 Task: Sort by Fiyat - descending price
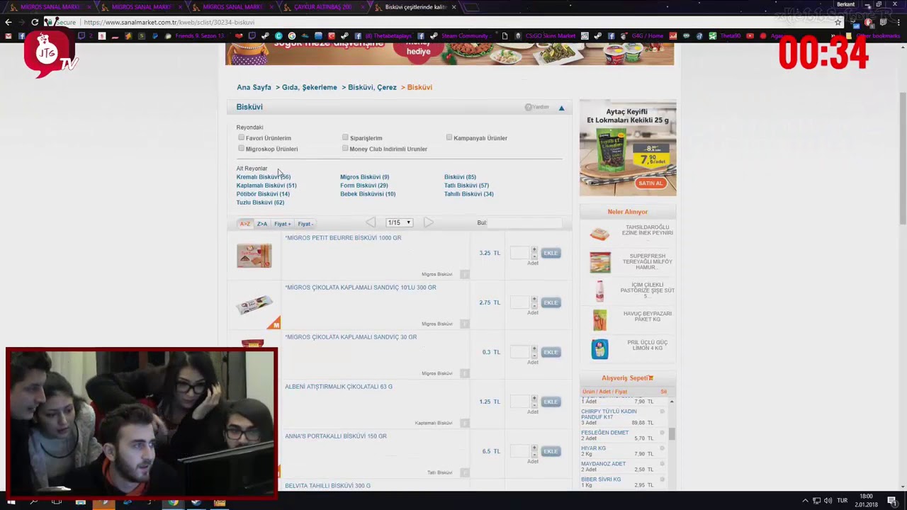pos(305,224)
